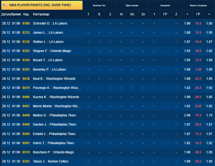The width and height of the screenshot is (215, 166).
Task: Click the Конечен Тип group header
Action: click(x=99, y=5)
